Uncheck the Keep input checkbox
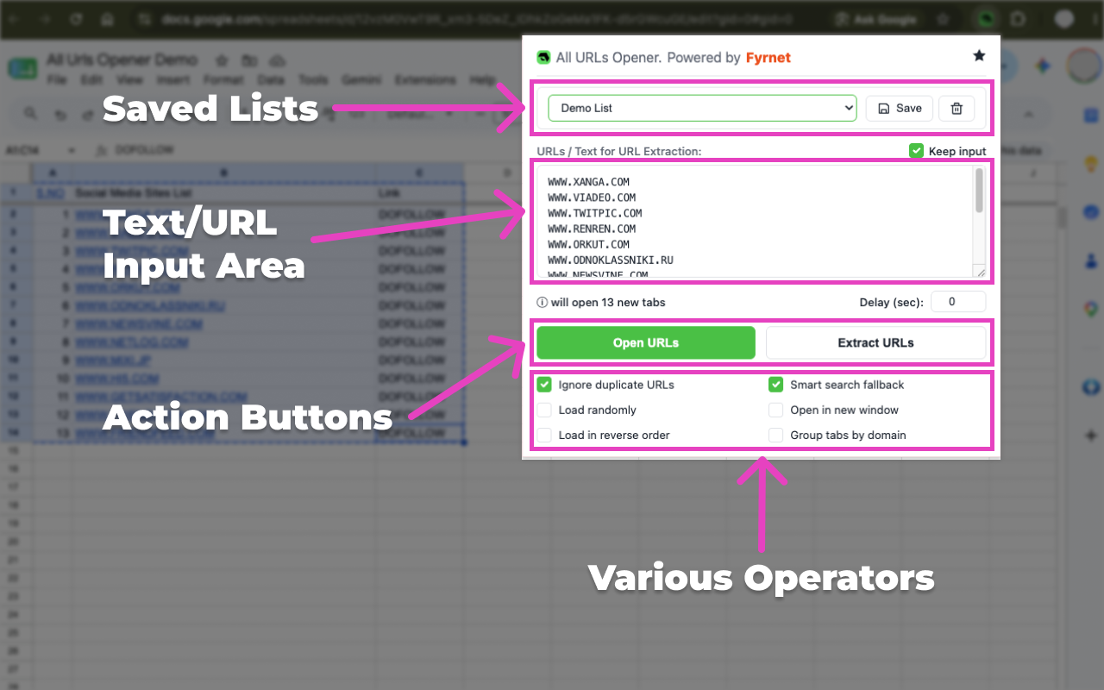Screen dimensions: 1104x690 pos(916,151)
